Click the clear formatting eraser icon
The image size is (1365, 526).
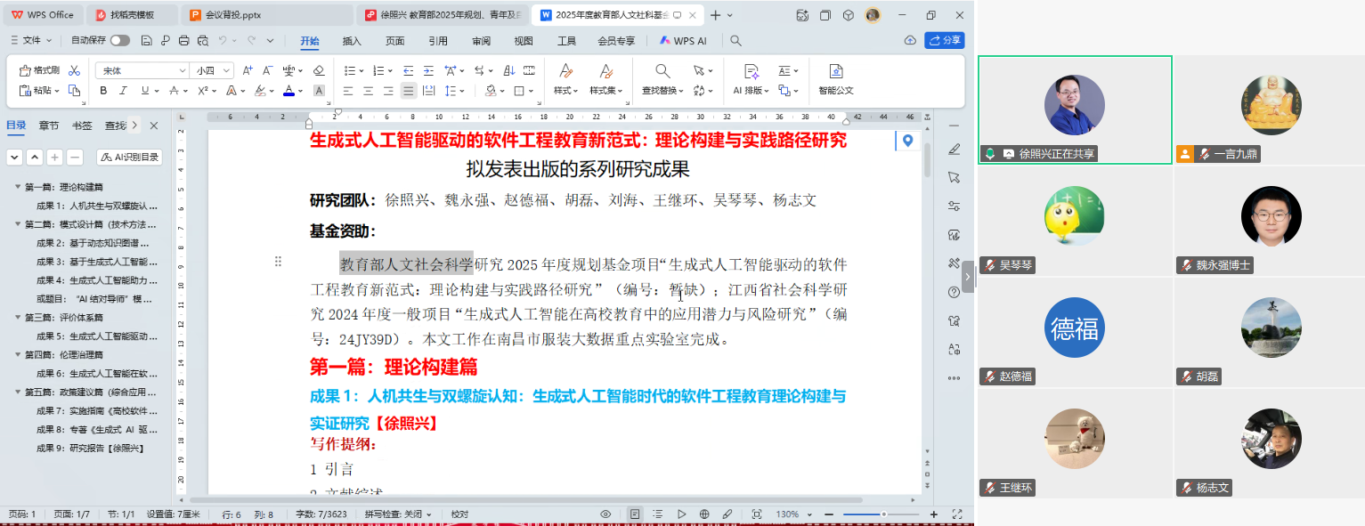point(319,70)
